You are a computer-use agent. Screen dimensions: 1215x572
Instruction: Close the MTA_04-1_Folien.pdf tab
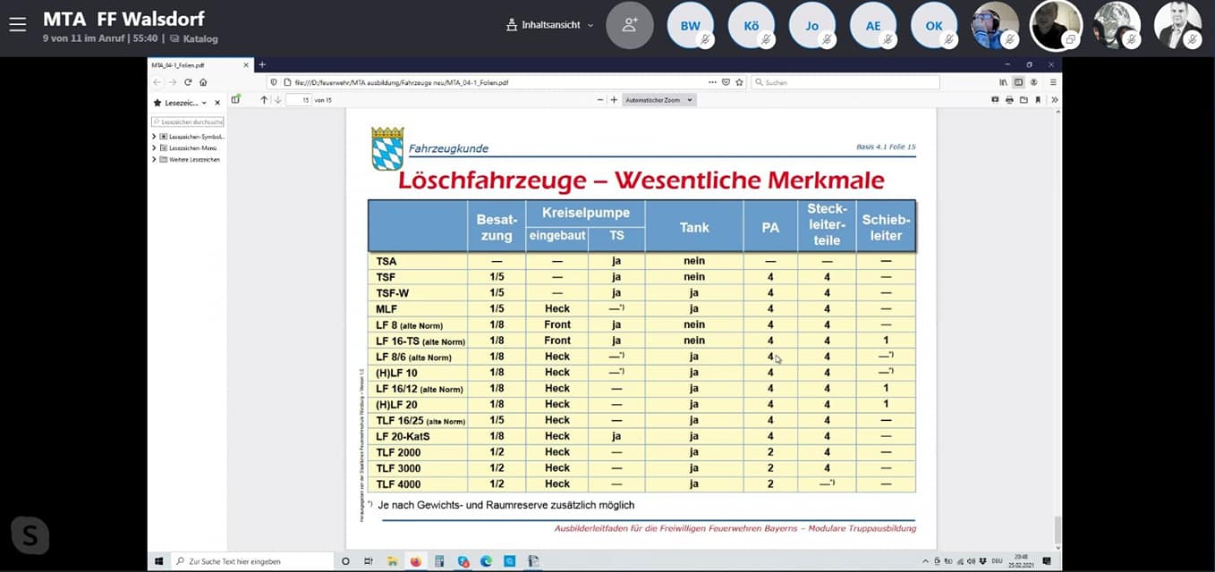(247, 65)
